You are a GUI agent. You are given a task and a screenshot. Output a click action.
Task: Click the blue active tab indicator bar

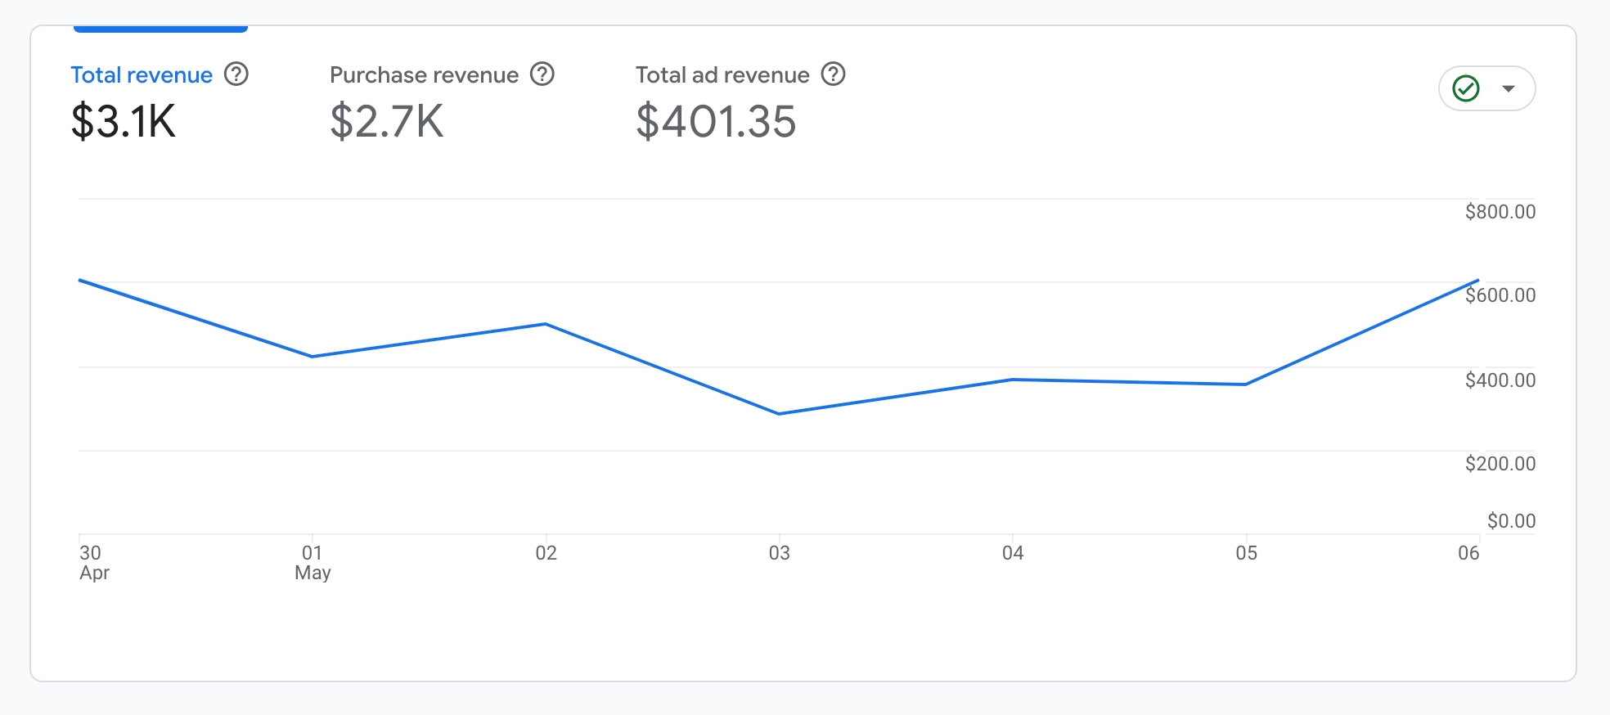(160, 29)
